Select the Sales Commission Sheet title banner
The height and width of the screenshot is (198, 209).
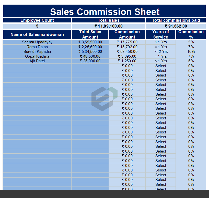tap(104, 12)
